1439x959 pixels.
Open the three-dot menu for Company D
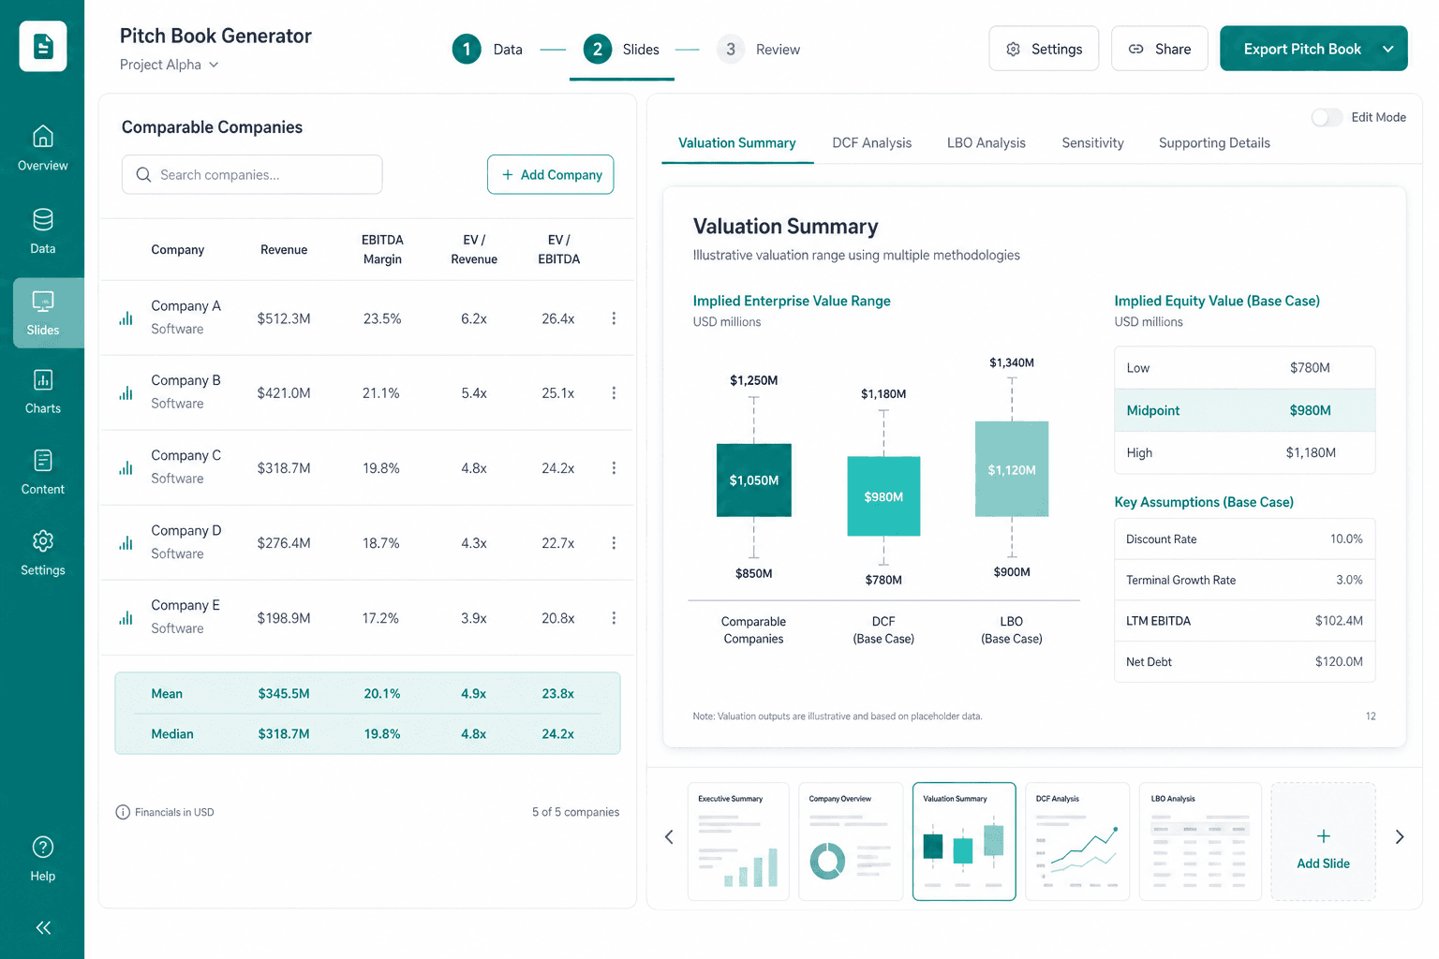tap(614, 543)
